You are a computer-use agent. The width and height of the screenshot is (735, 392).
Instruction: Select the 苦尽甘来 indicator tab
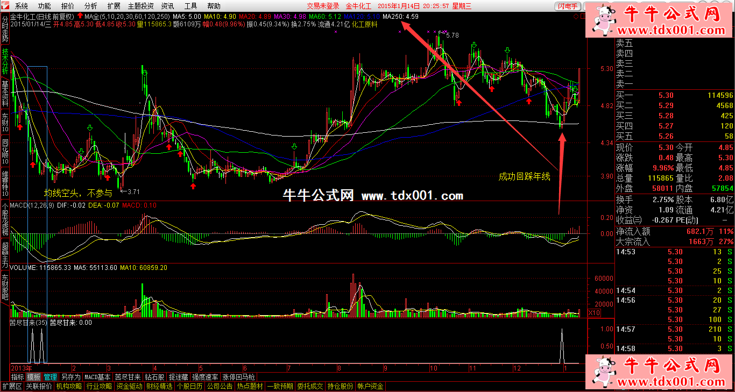click(x=128, y=377)
